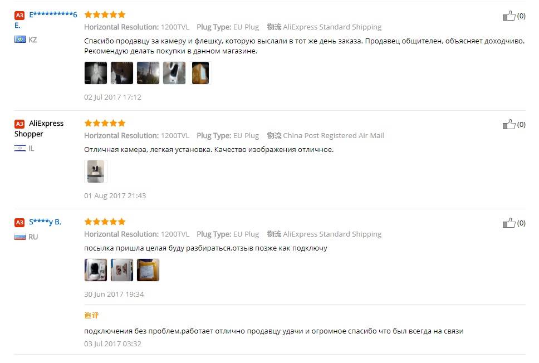This screenshot has height=363, width=539.
Task: Open the yellow package photo in the RU review
Action: pyautogui.click(x=148, y=270)
